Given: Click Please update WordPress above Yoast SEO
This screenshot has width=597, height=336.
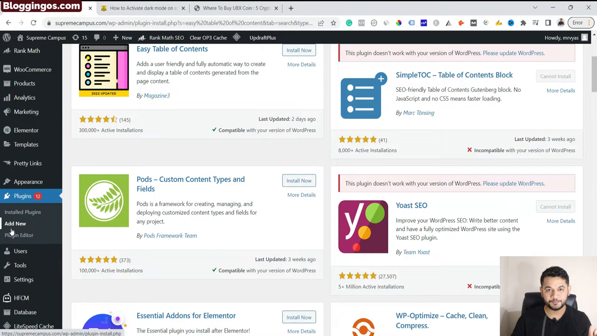Looking at the screenshot, I should [x=513, y=183].
